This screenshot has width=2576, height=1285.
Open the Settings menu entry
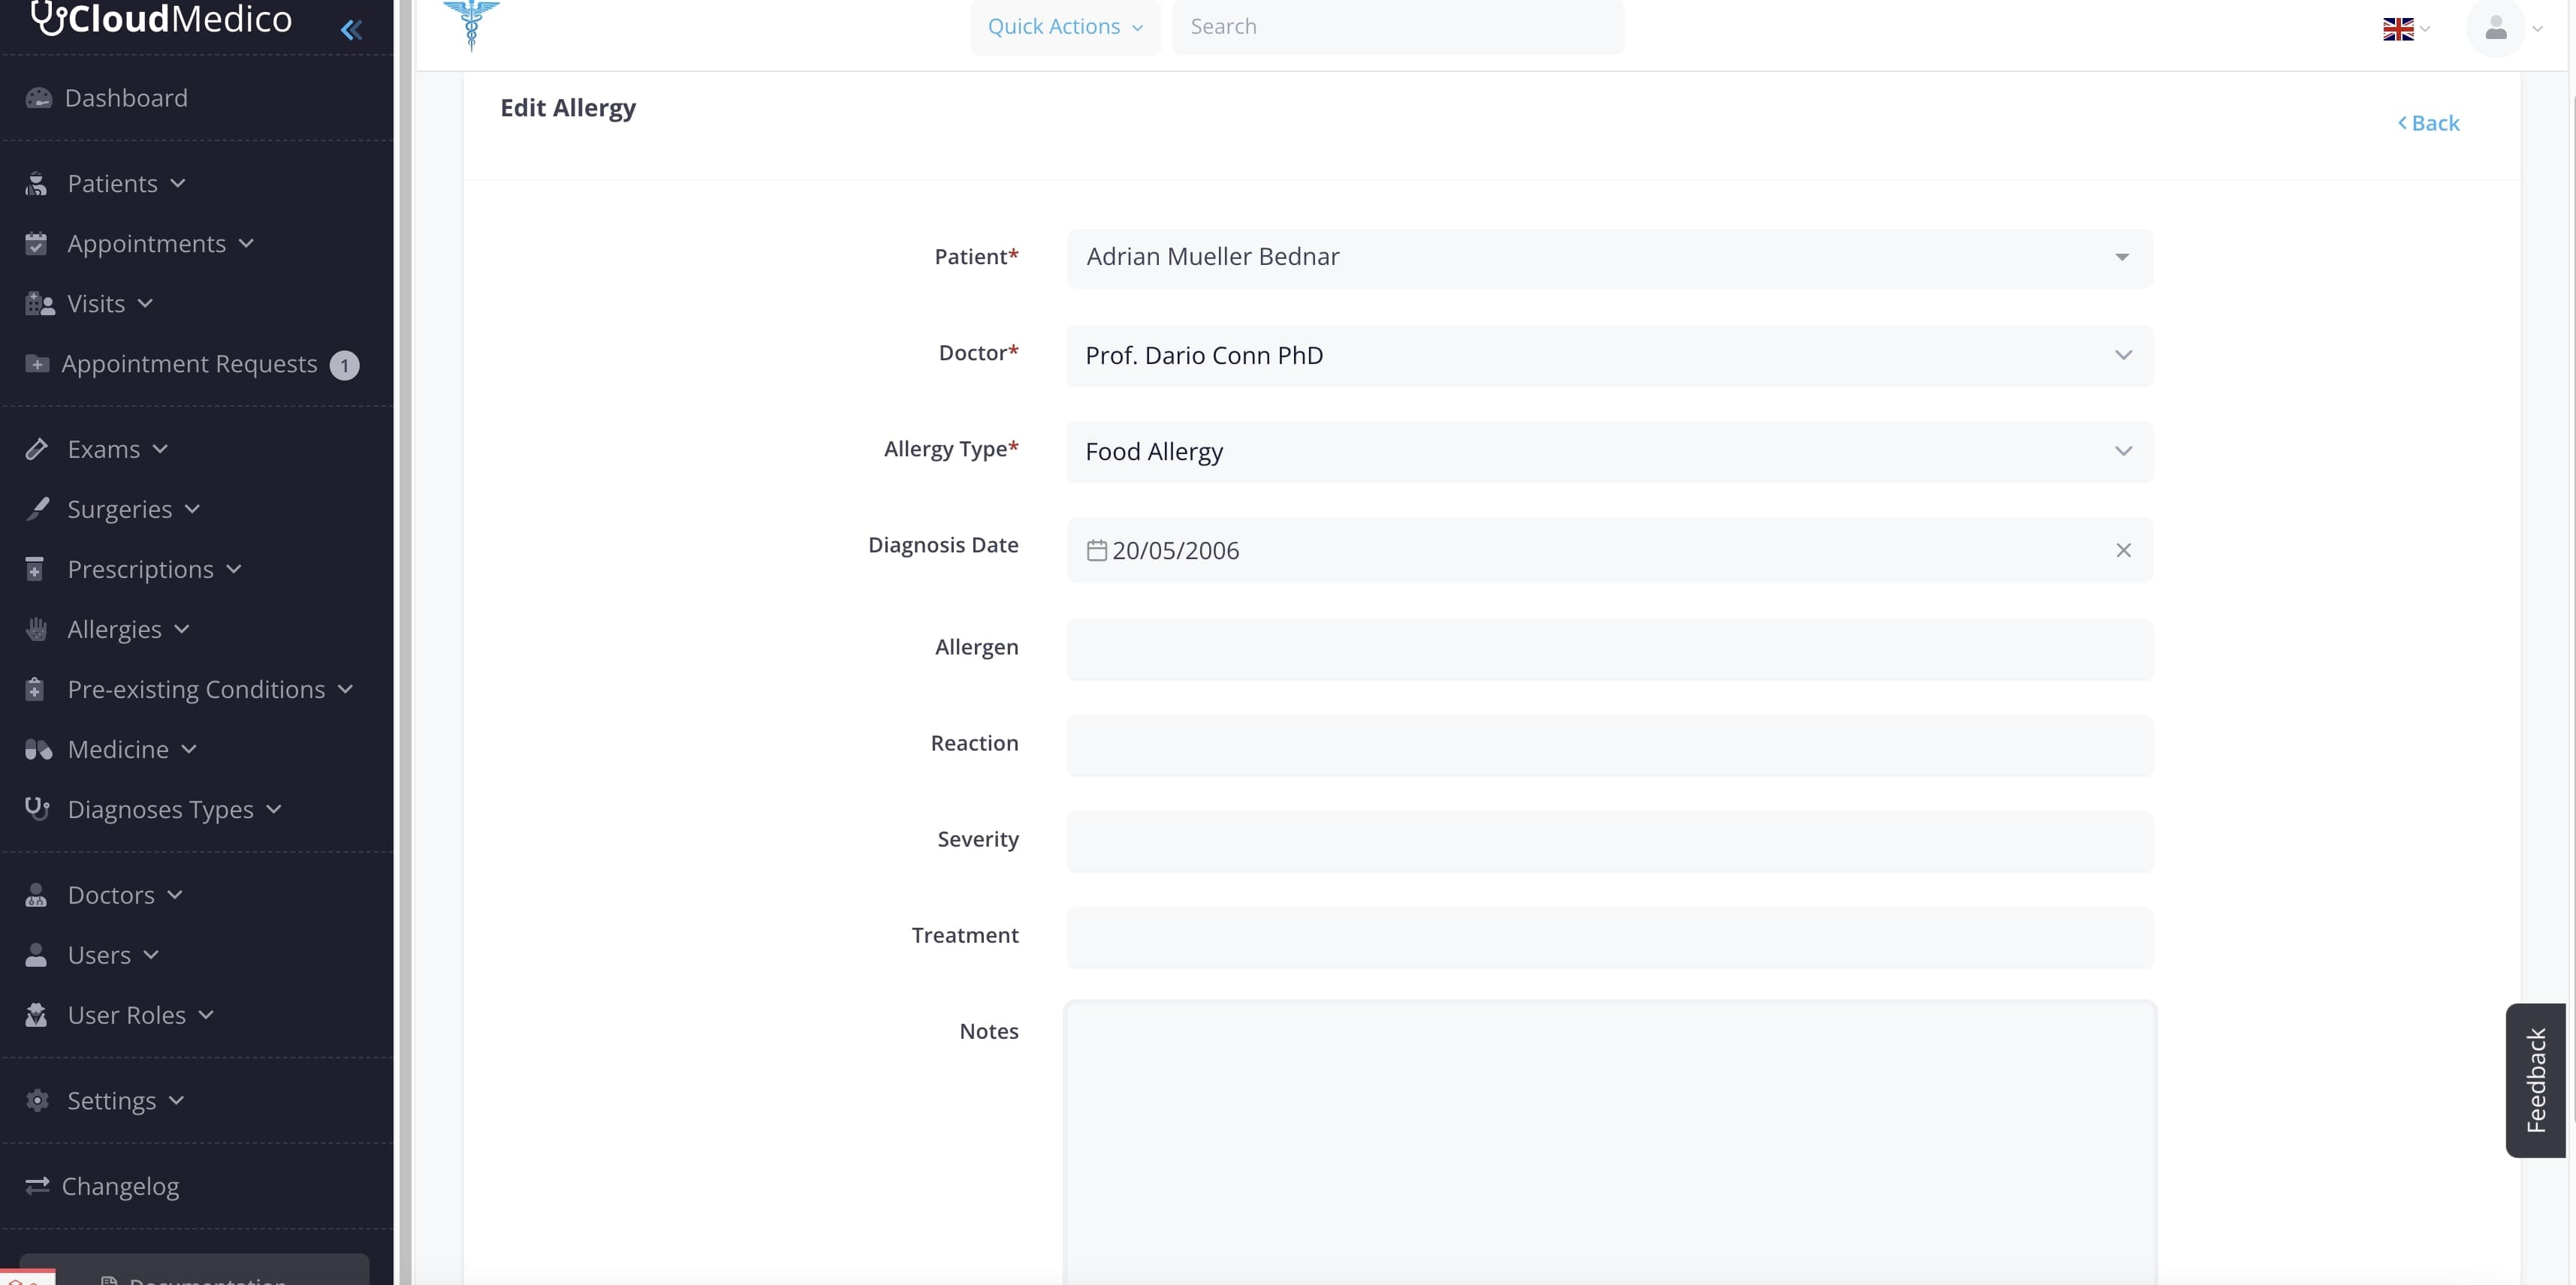click(x=112, y=1100)
